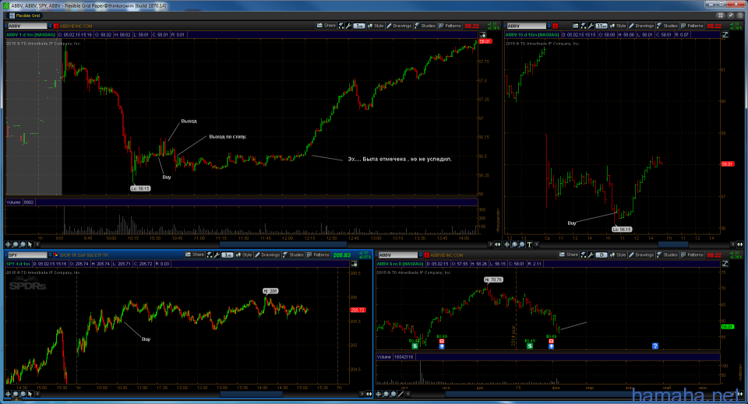
Task: Expand the symbol dropdown arrow in ABBV 1m chart
Action: [x=50, y=26]
